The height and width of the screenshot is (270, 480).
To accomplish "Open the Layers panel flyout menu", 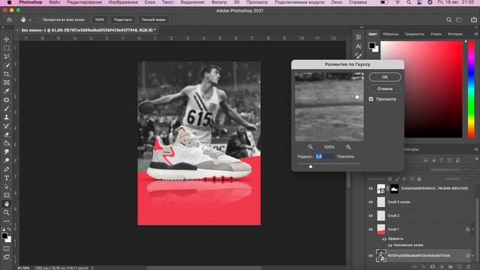I will [x=476, y=149].
